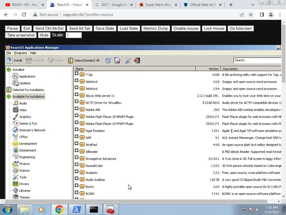Open the File menu

(x=9, y=53)
